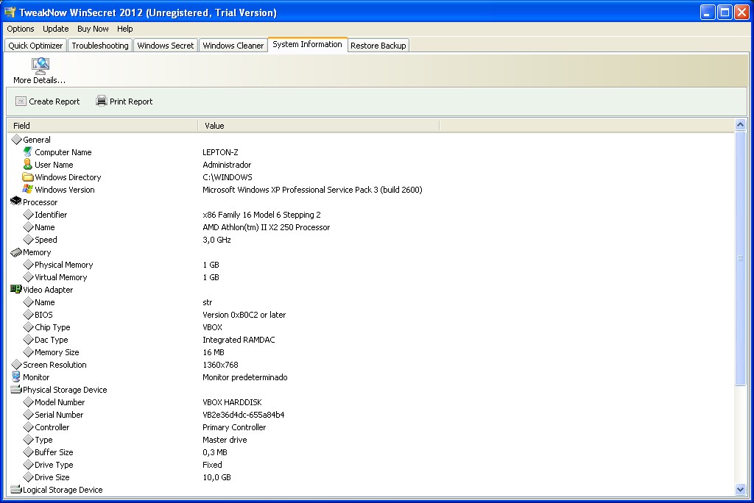754x503 pixels.
Task: Click the More Details monitor icon
Action: pos(40,66)
